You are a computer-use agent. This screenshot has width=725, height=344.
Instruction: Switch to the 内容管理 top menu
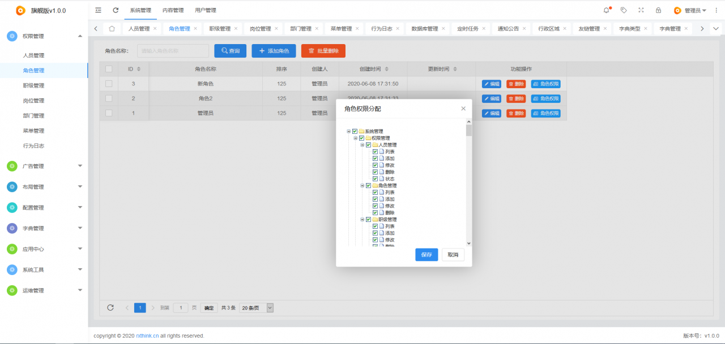tap(173, 10)
